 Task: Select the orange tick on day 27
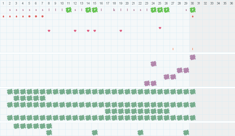point(173,49)
